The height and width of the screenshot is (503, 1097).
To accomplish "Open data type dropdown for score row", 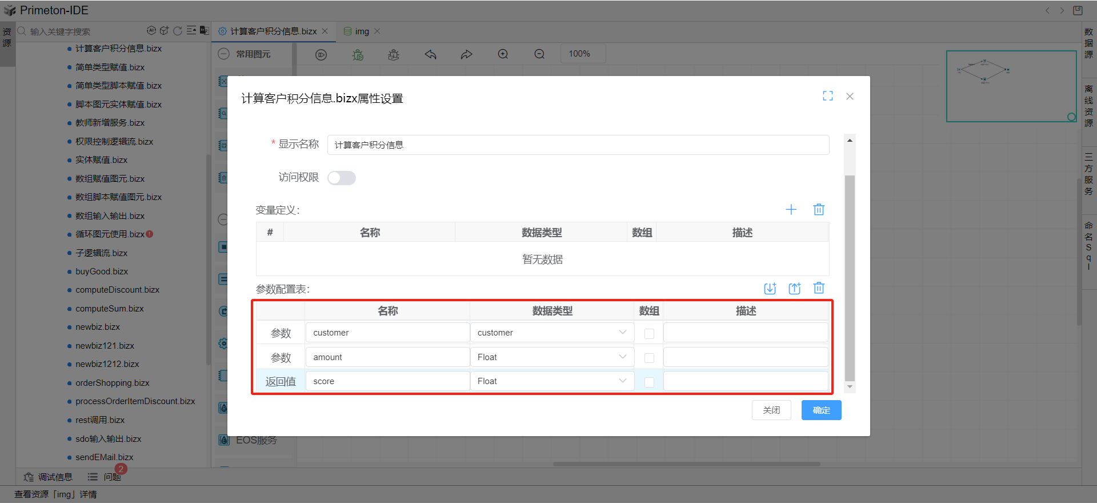I will [552, 381].
